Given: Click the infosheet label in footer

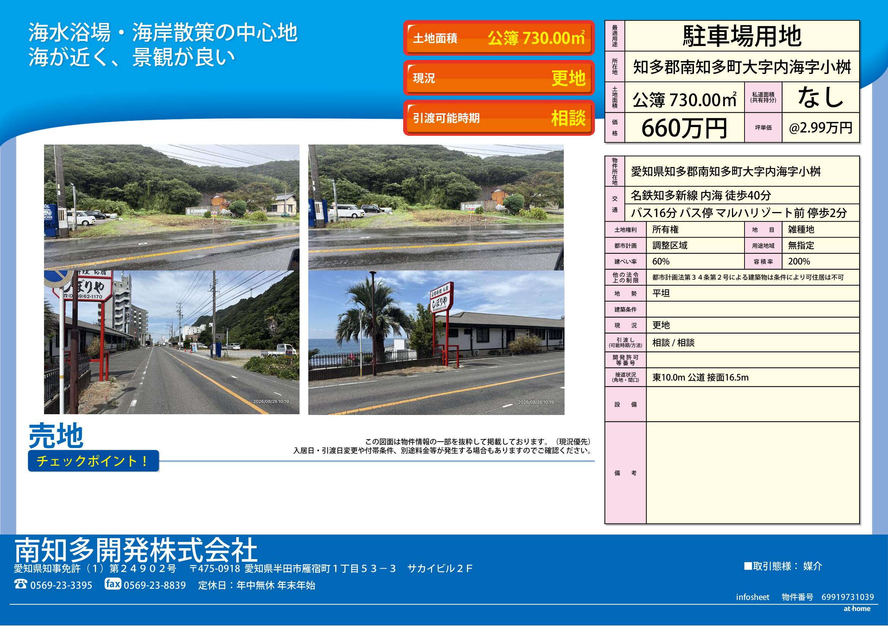Looking at the screenshot, I should [752, 598].
